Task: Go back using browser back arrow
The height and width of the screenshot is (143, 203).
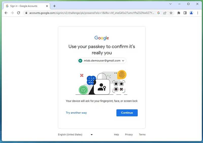Action: coord(6,13)
